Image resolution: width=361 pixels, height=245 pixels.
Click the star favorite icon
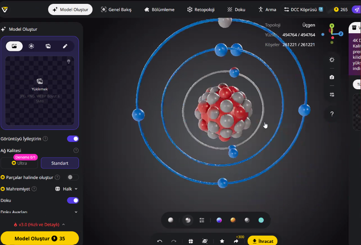point(222,241)
